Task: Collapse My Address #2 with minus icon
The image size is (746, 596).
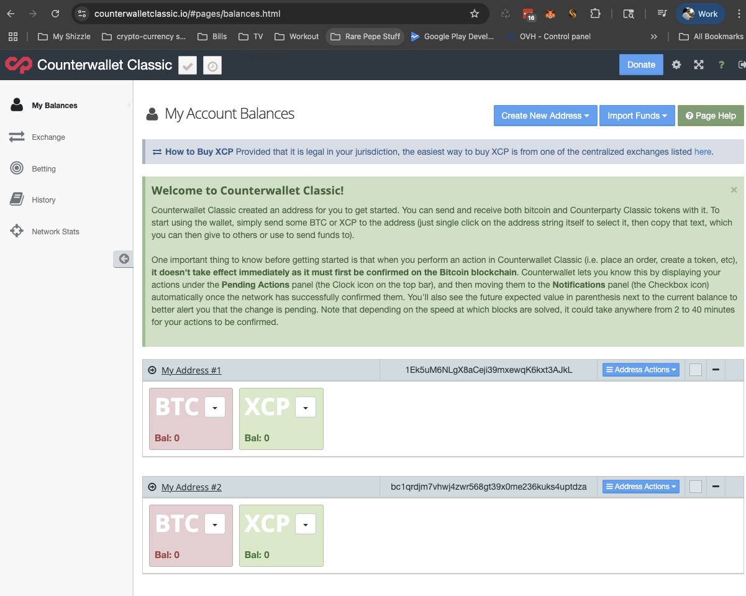Action: 716,487
